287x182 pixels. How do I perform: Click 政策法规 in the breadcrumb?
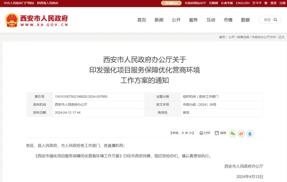(243, 37)
